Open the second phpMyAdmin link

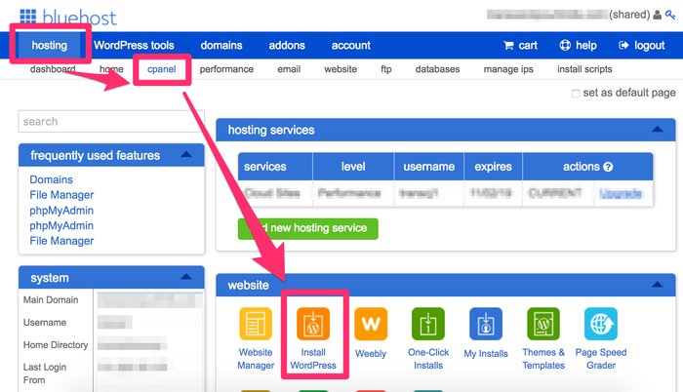61,225
